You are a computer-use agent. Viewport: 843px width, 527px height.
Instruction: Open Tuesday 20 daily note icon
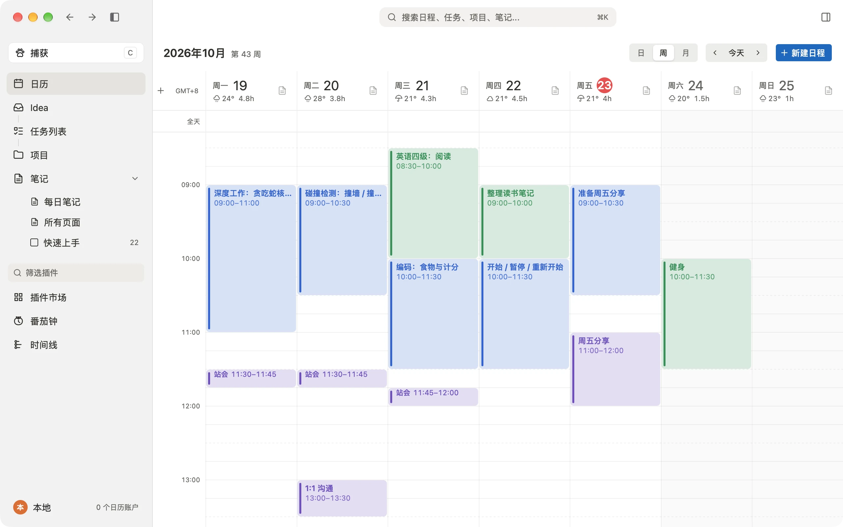(x=373, y=91)
